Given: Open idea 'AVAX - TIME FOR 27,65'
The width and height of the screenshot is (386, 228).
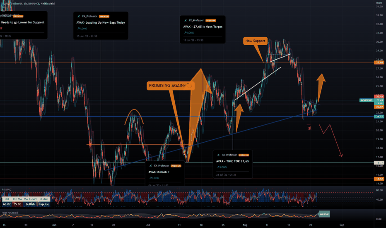Looking at the screenshot, I should click(x=233, y=161).
